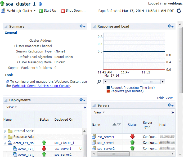This screenshot has width=184, height=158.
Task: Click the external link icon in Tools section
Action: tap(7, 82)
